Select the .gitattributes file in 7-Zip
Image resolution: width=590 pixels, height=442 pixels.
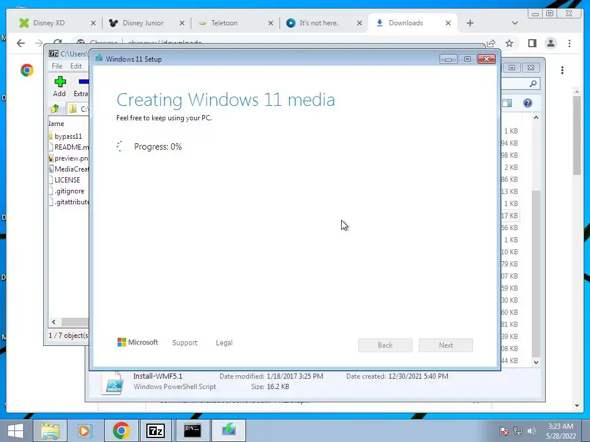tap(69, 202)
